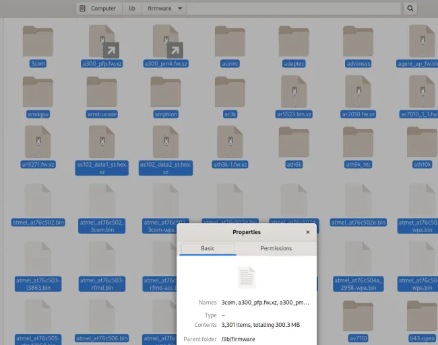Open the firmware path dropdown arrow
The height and width of the screenshot is (345, 438).
[180, 8]
